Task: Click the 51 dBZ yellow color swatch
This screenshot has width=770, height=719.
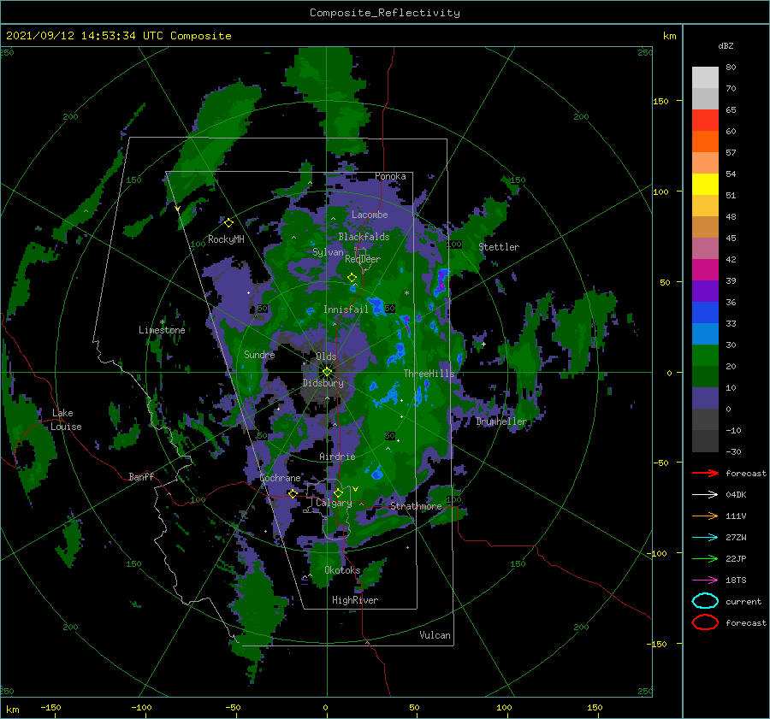Action: click(705, 185)
